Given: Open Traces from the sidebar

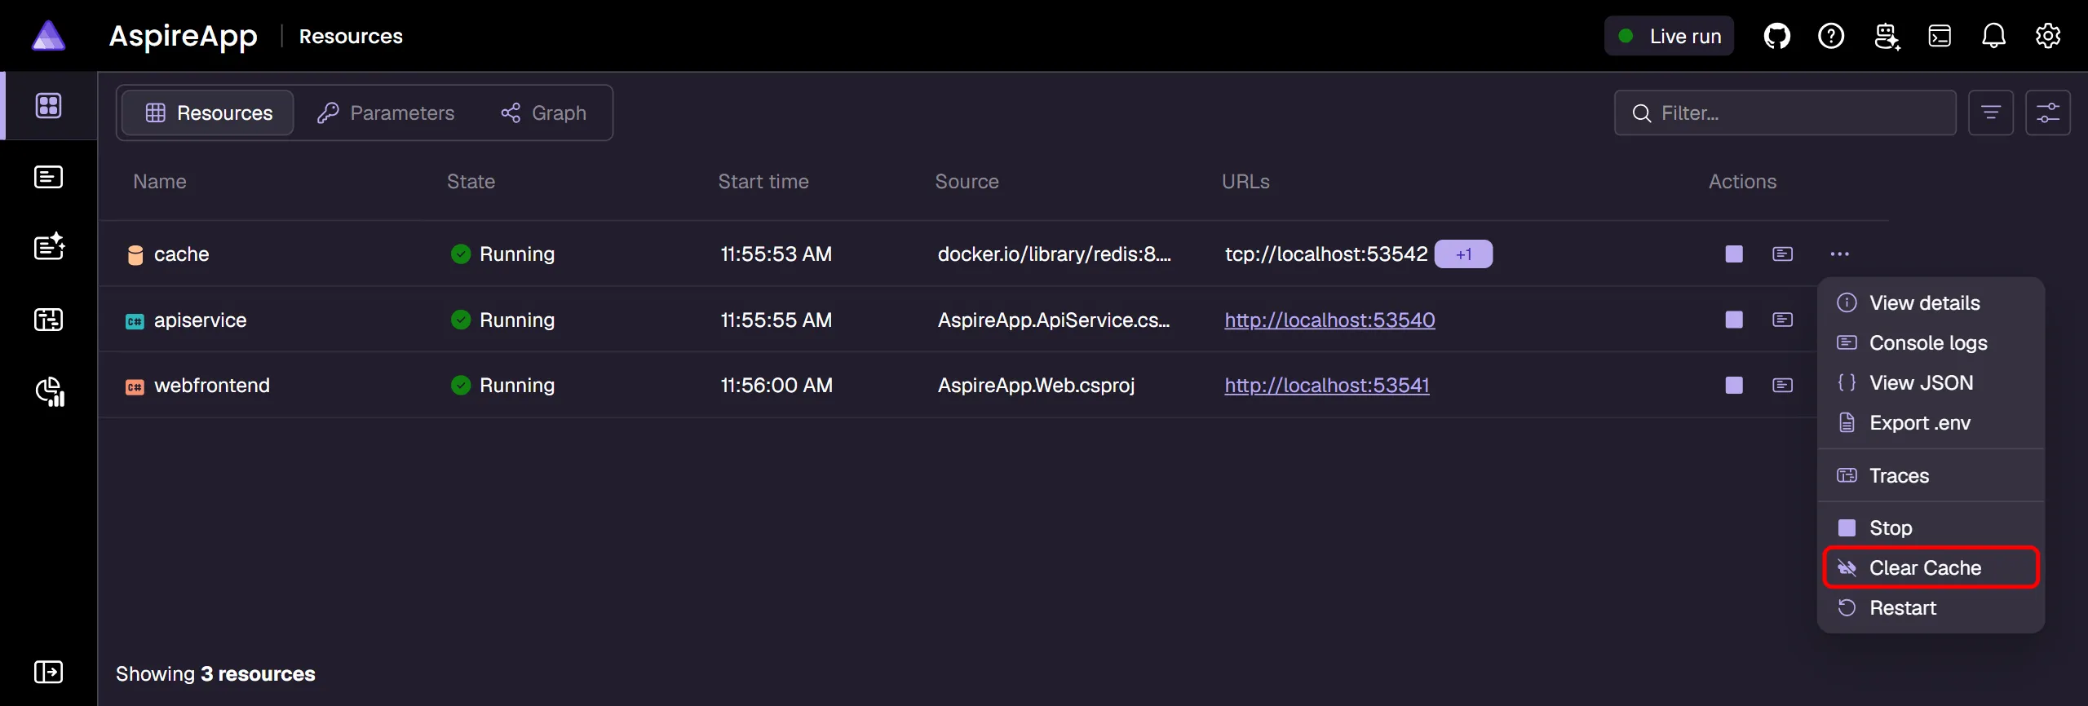Looking at the screenshot, I should coord(48,320).
